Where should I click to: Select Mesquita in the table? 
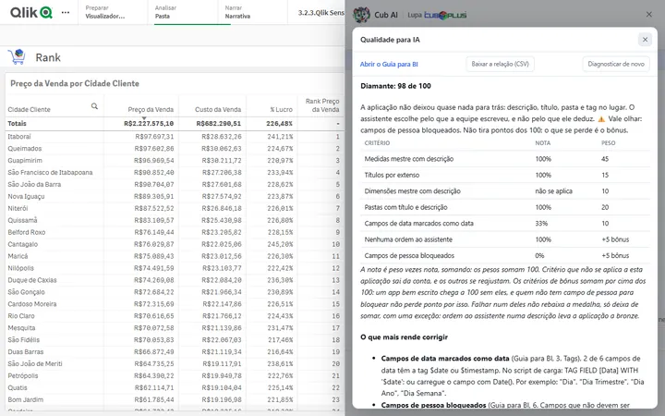(21, 327)
